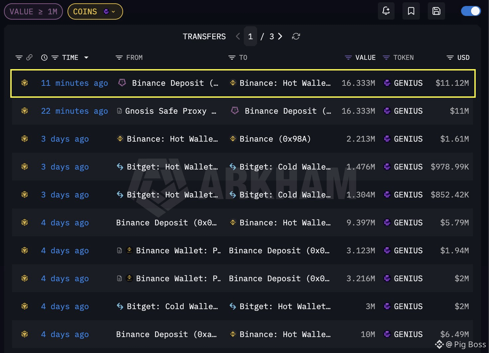This screenshot has height=353, width=489.
Task: Click the 2.213M value cell
Action: 361,139
